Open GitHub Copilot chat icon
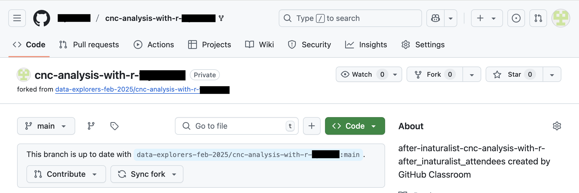This screenshot has height=193, width=579. [435, 18]
